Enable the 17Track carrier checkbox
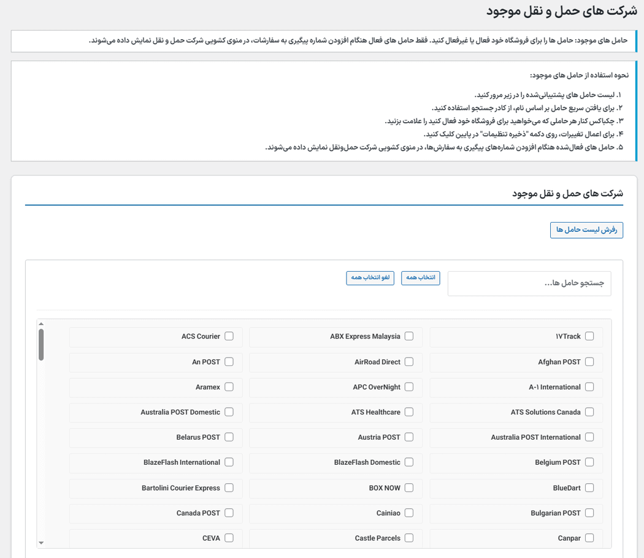The image size is (644, 558). 589,336
